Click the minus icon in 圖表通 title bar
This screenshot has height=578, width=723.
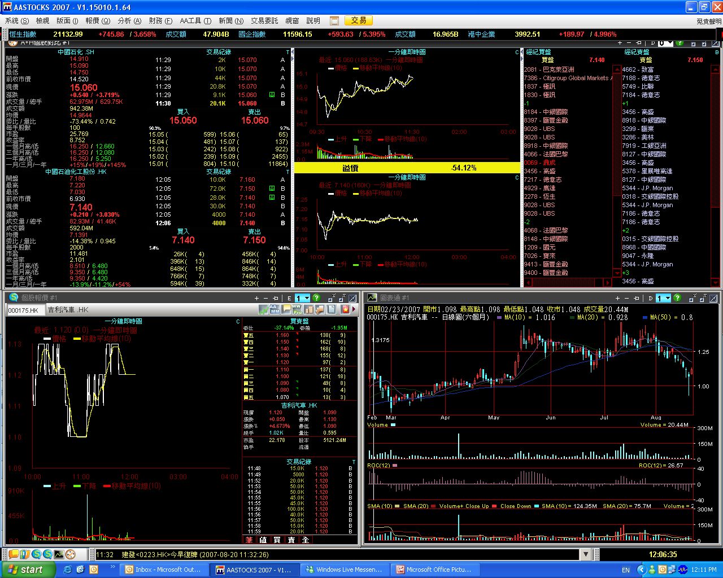point(626,298)
